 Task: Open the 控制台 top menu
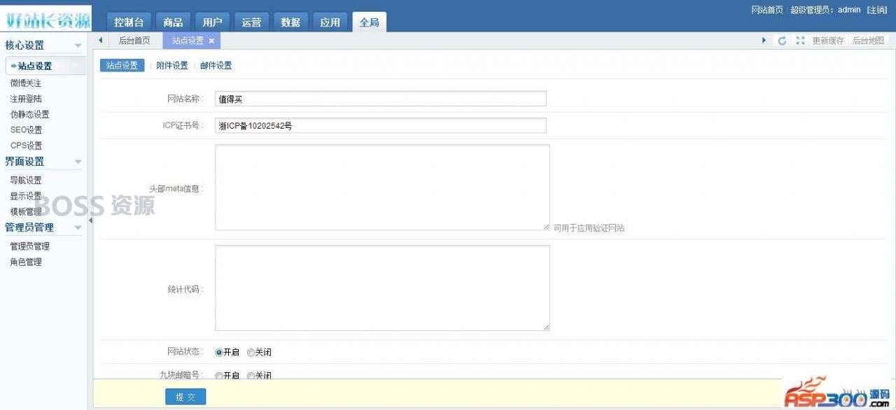[129, 22]
